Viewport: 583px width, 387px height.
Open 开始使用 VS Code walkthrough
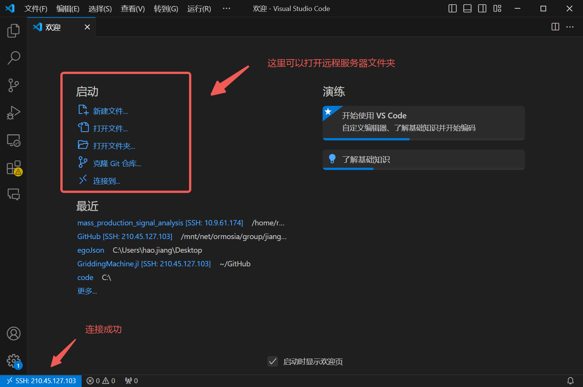point(424,122)
